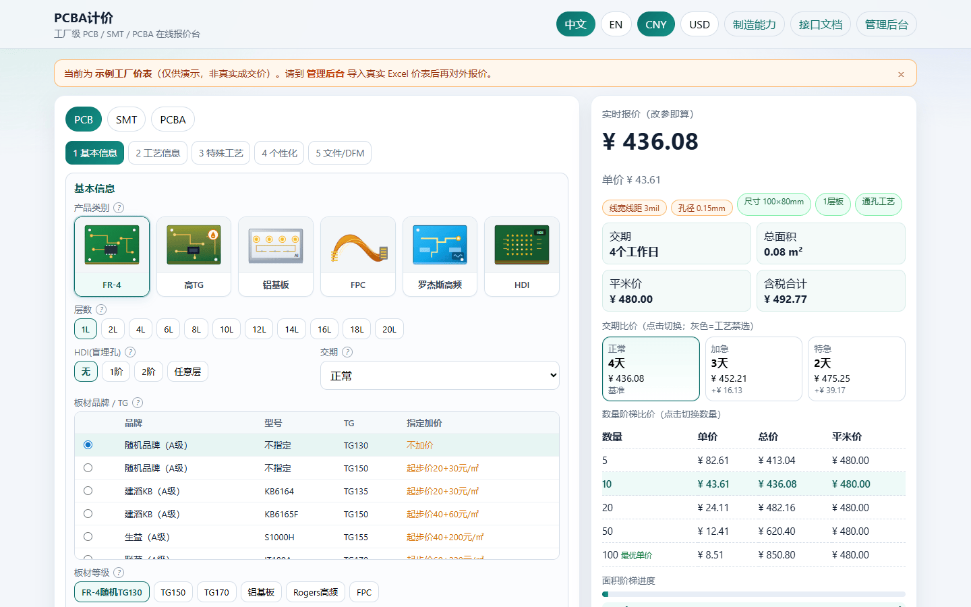Open step 2 工艺信息

click(158, 153)
